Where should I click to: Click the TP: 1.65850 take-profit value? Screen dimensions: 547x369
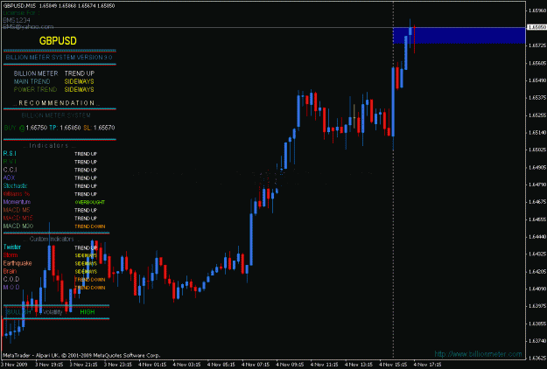[x=65, y=128]
